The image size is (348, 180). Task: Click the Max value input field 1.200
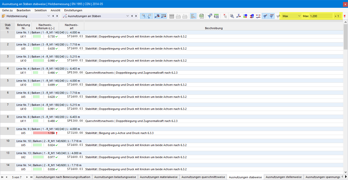[x=321, y=16]
